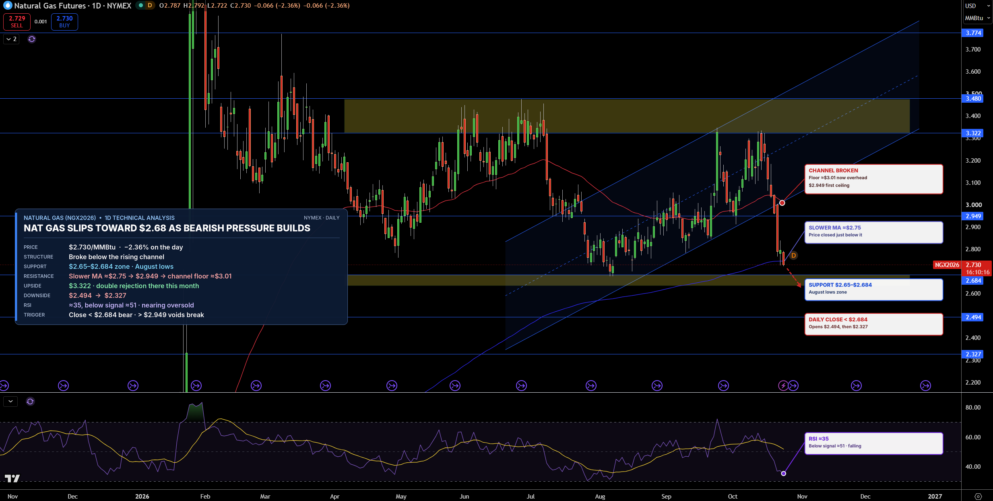Click the contract roll marker above Oct
This screenshot has width=993, height=501.
(723, 386)
